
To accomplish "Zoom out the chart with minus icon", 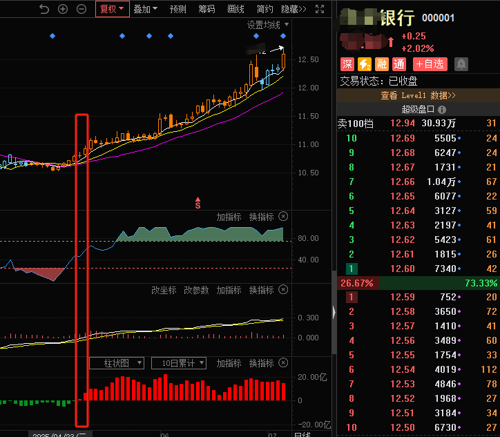I will pyautogui.click(x=81, y=9).
